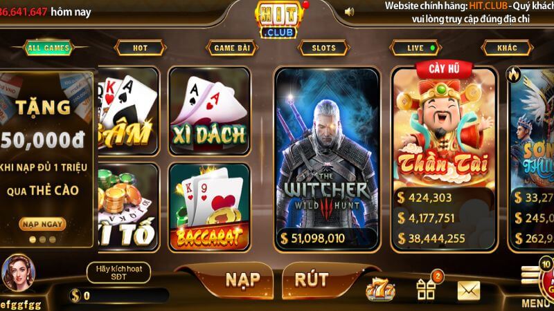Click the RÚT withdraw button

tap(312, 281)
